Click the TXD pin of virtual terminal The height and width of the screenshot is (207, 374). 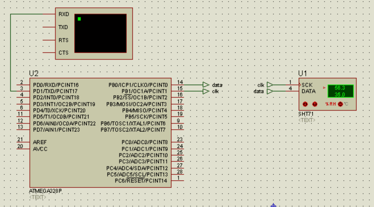coord(63,27)
